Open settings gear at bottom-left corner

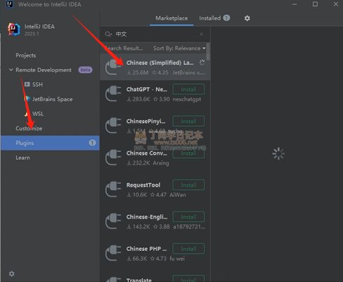tap(11, 274)
